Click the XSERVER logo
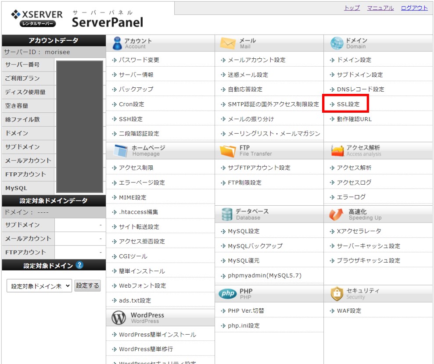Screen dimensions: 434x364 [x=37, y=18]
